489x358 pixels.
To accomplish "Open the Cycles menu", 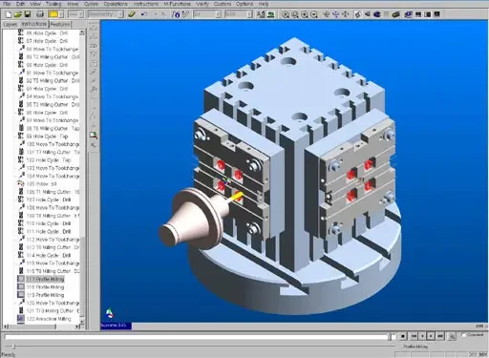I will 91,4.
